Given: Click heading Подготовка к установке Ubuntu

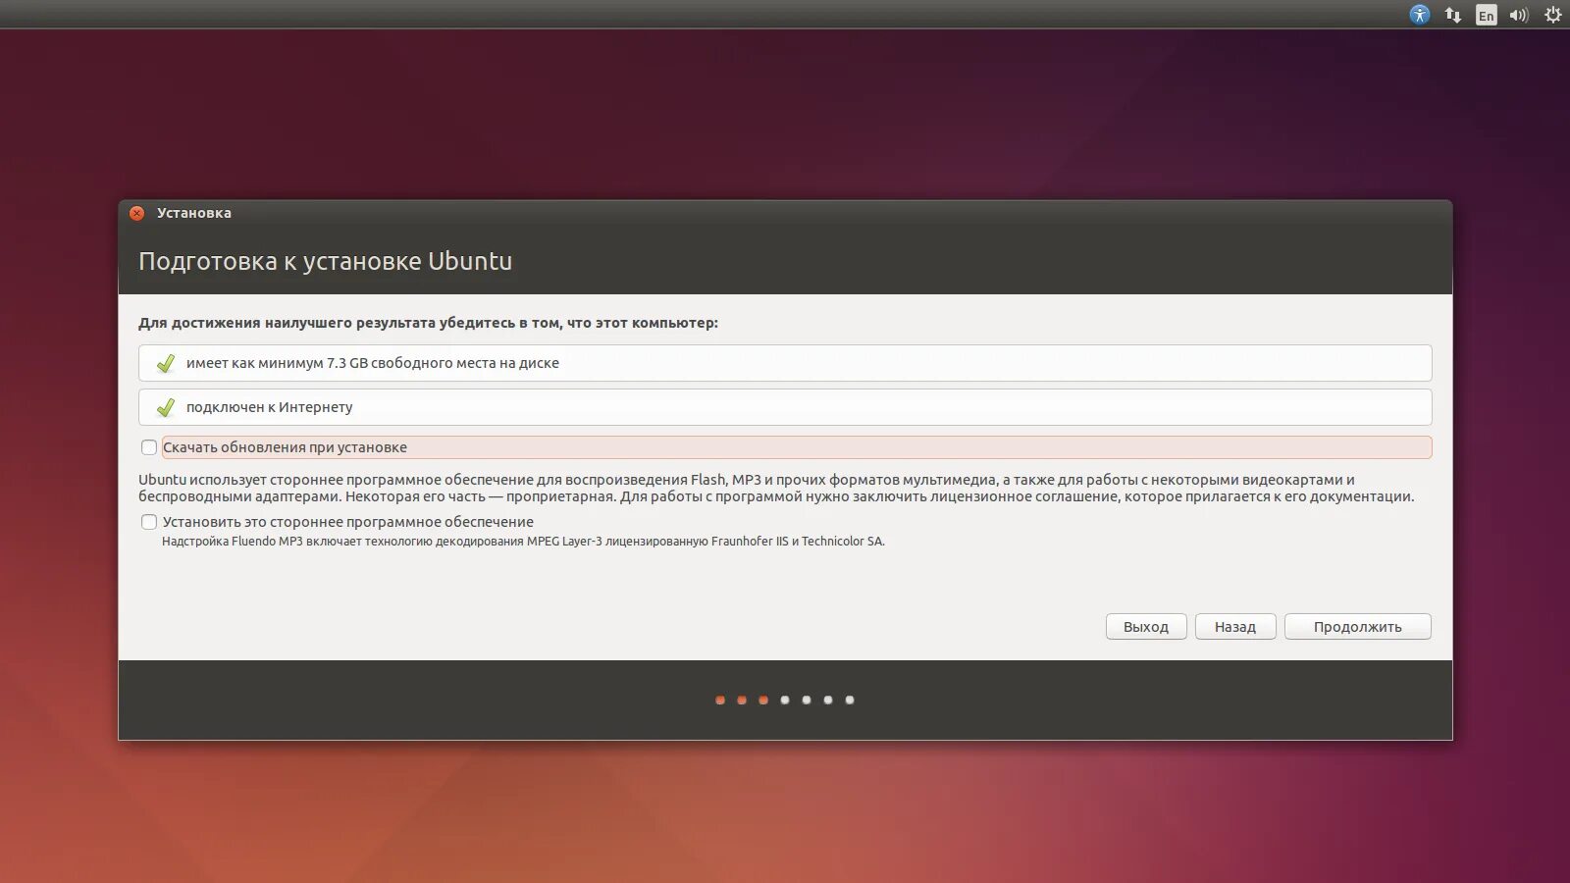Looking at the screenshot, I should click(325, 261).
